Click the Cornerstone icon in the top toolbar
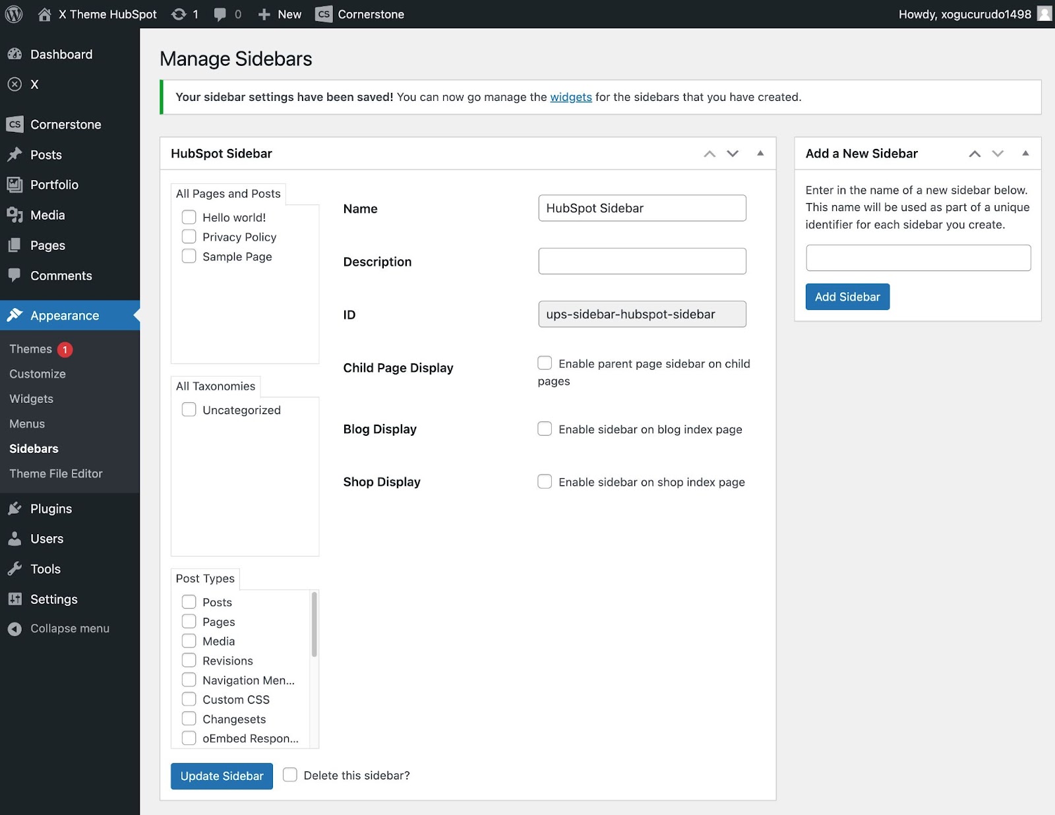1055x815 pixels. [324, 14]
